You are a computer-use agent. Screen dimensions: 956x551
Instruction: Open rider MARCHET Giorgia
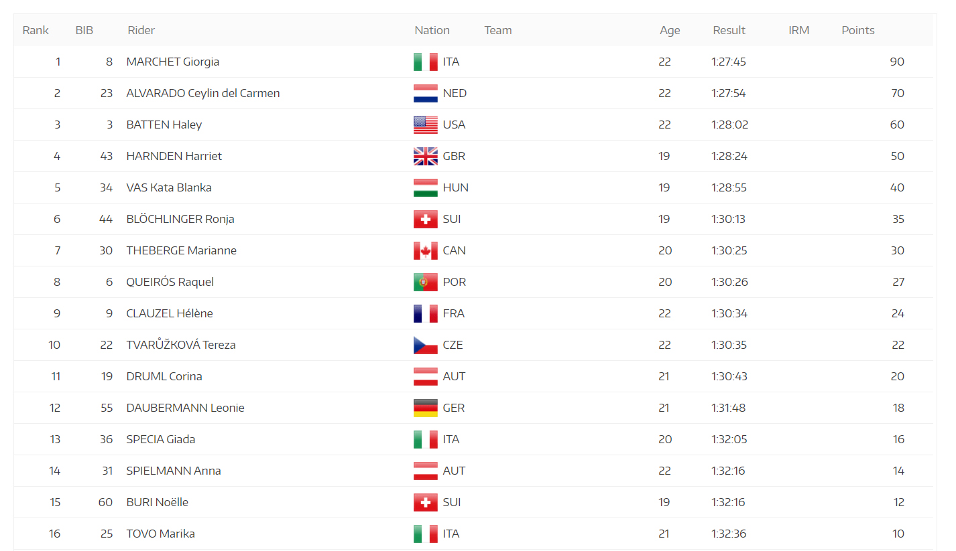173,62
